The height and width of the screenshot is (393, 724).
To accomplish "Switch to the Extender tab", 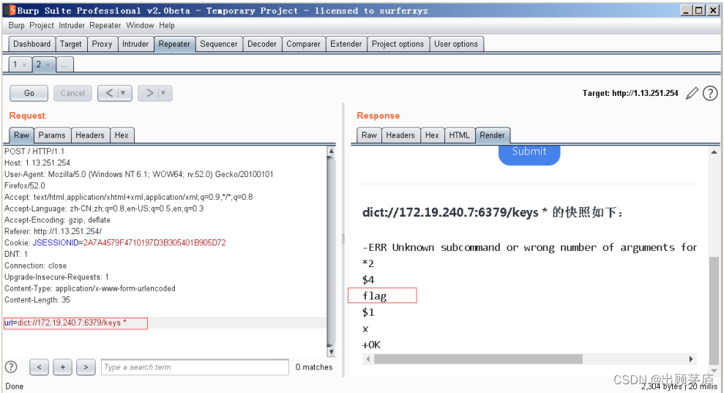I will (x=346, y=44).
